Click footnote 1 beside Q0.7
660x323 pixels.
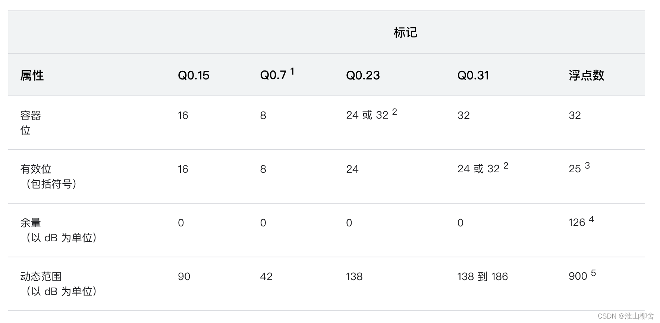(292, 71)
